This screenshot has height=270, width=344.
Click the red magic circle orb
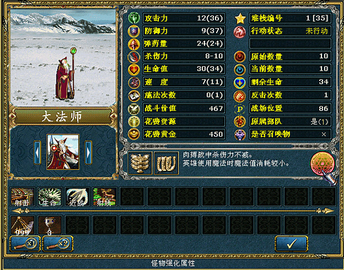[322, 164]
